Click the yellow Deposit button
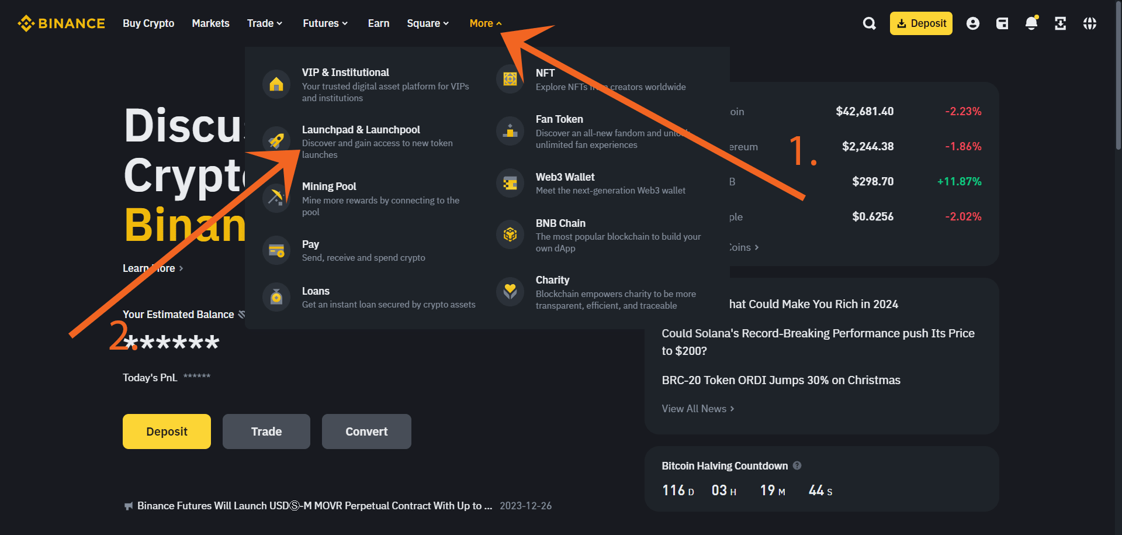1122x535 pixels. click(x=167, y=431)
